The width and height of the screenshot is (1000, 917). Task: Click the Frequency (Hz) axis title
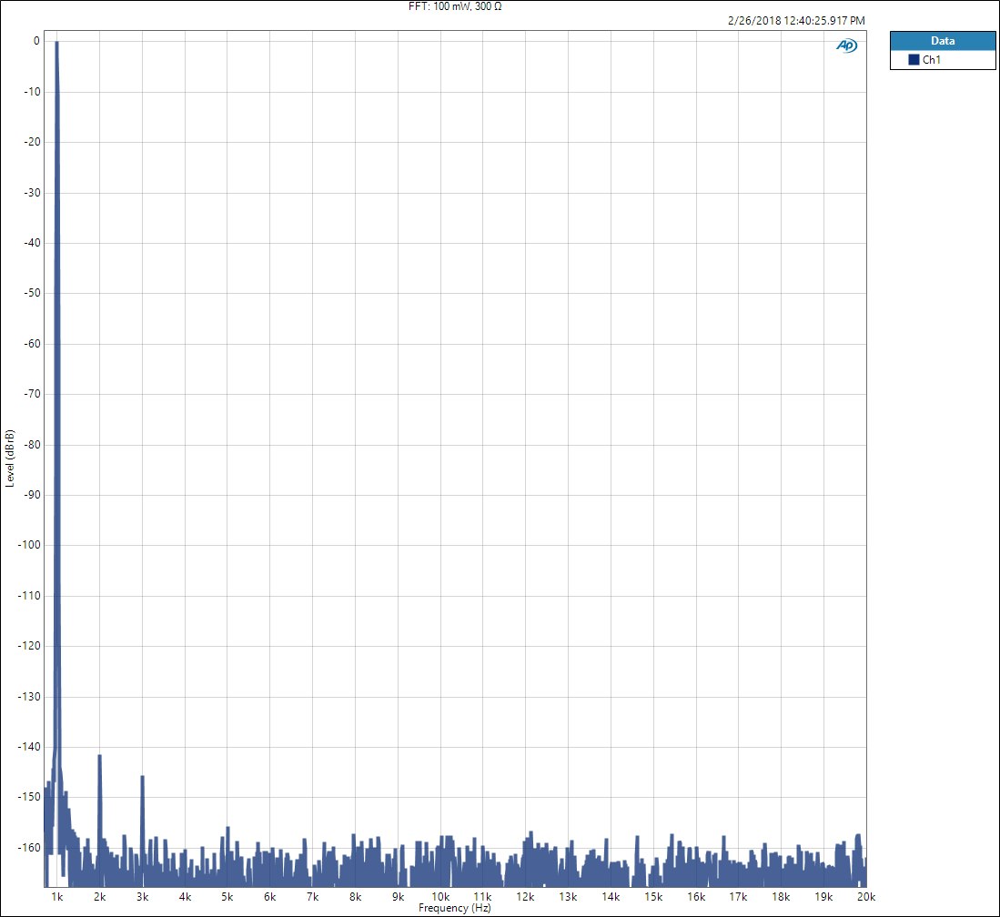pos(454,908)
